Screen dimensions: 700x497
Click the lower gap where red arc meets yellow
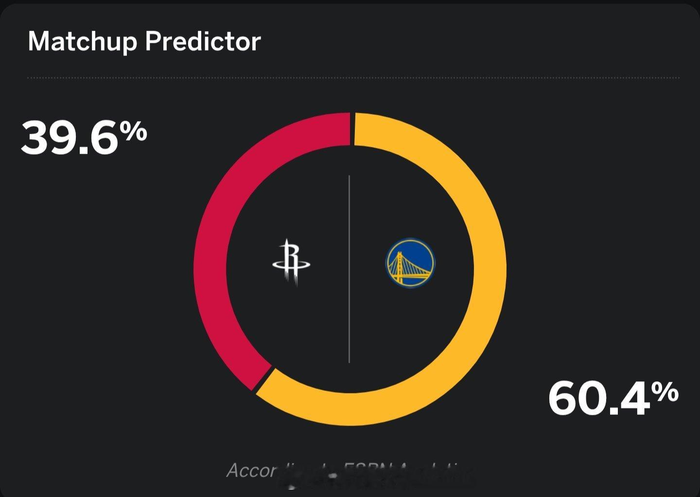tap(263, 379)
